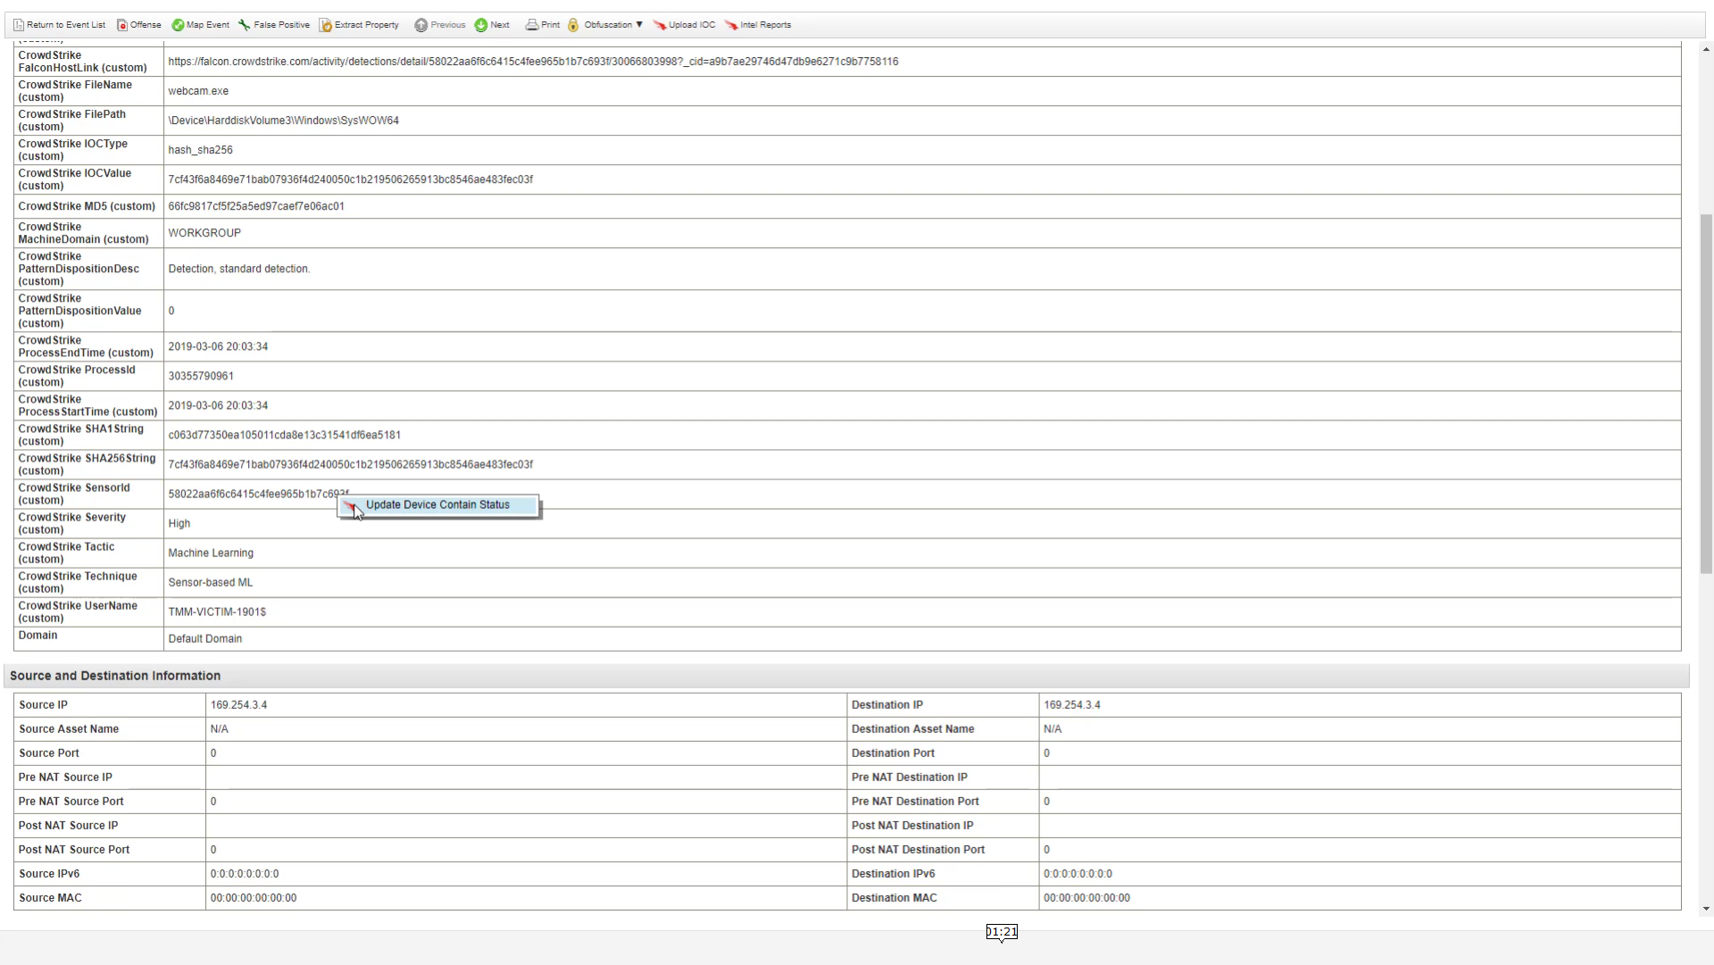Click the WORKGROUP machine domain value
This screenshot has height=965, width=1714.
click(204, 233)
